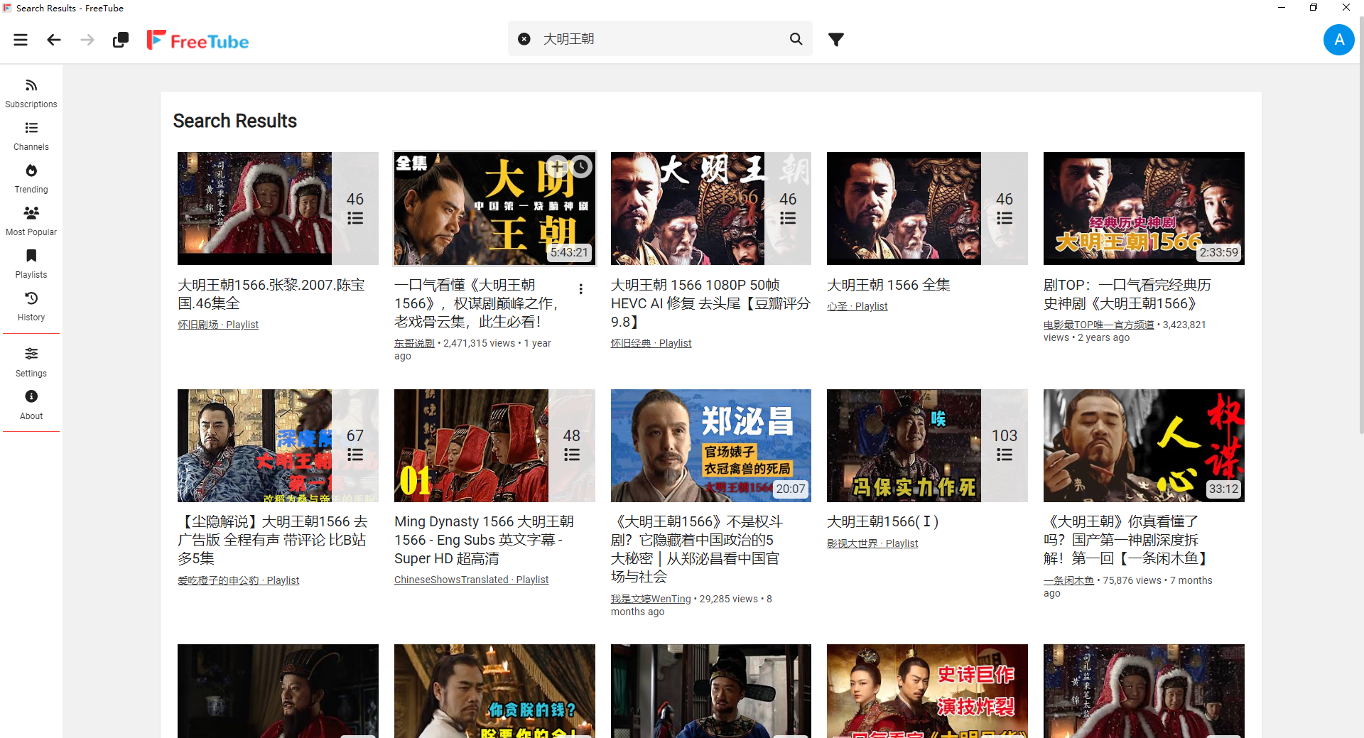Open Most Popular in the sidebar
1364x738 pixels.
click(31, 222)
